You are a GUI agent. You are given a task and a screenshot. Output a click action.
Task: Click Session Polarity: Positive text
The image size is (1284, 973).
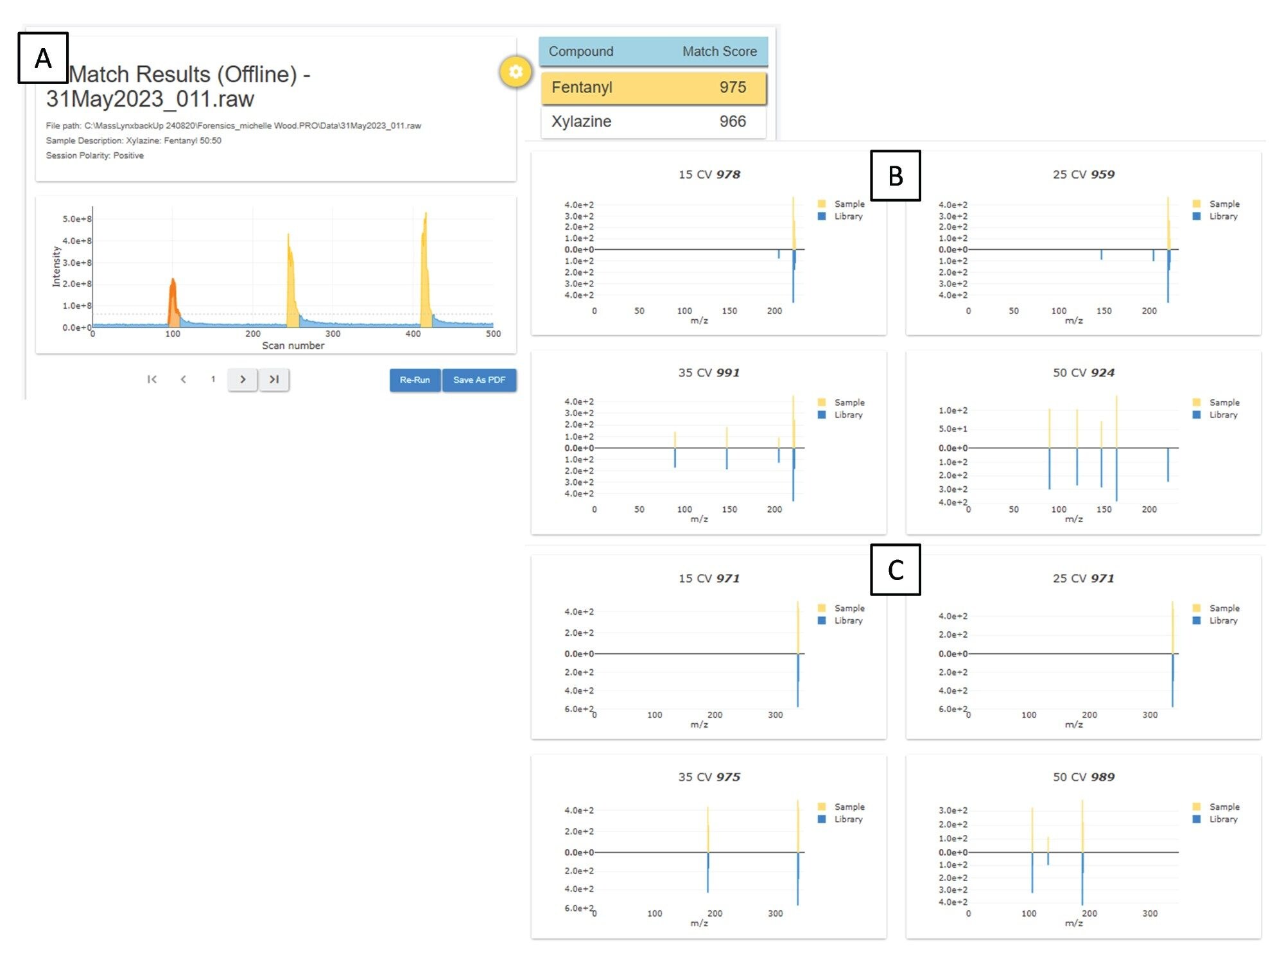95,155
